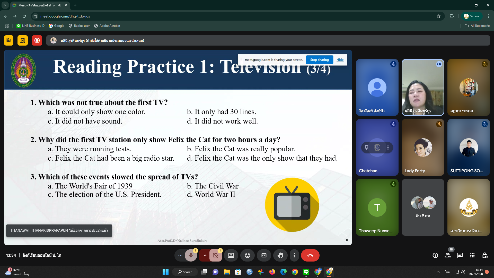The width and height of the screenshot is (494, 278).
Task: Open Firefox from taskbar
Action: pos(272,272)
